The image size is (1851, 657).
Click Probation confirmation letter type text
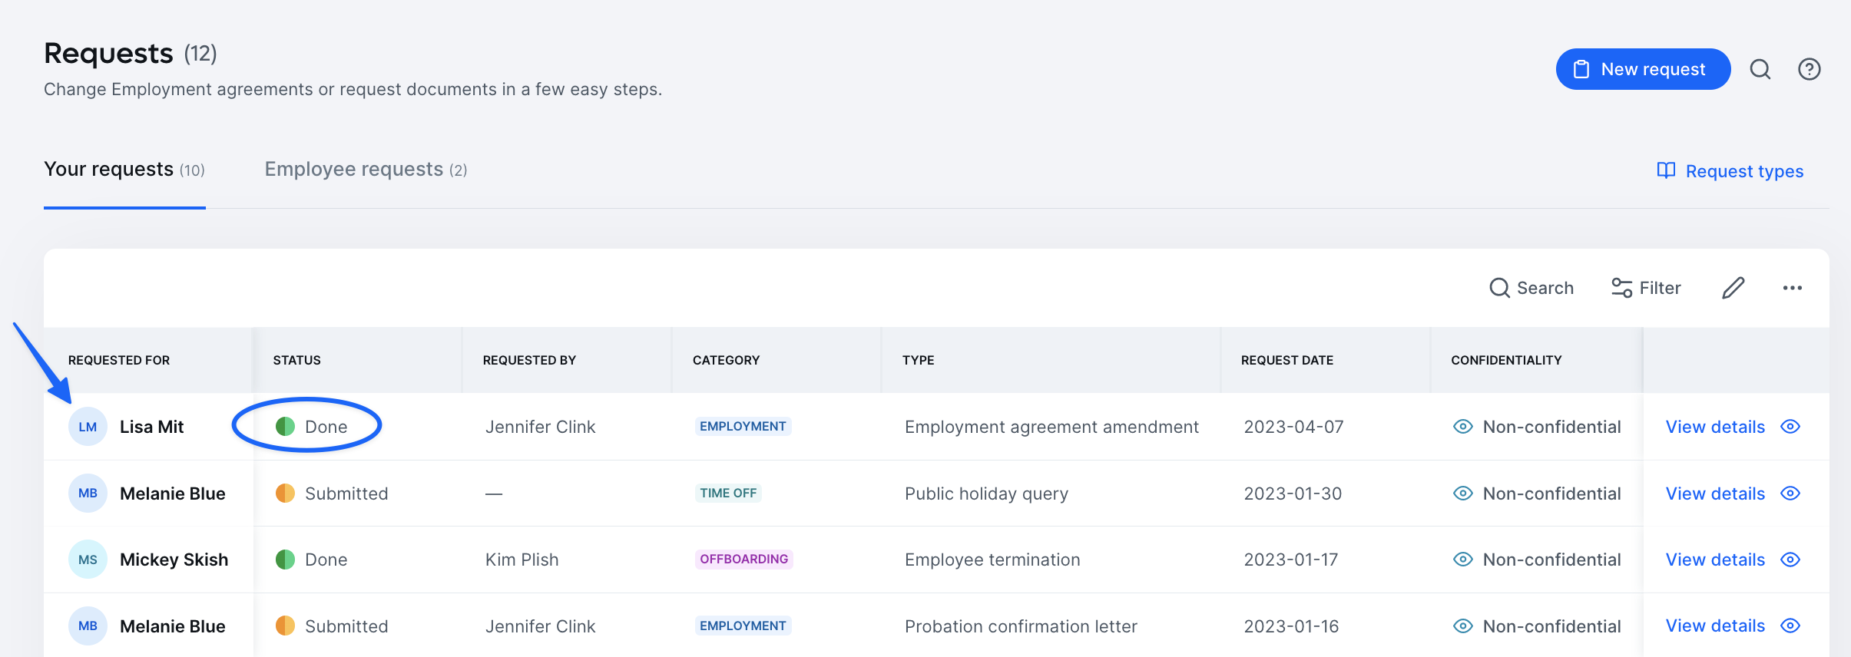pyautogui.click(x=1021, y=626)
